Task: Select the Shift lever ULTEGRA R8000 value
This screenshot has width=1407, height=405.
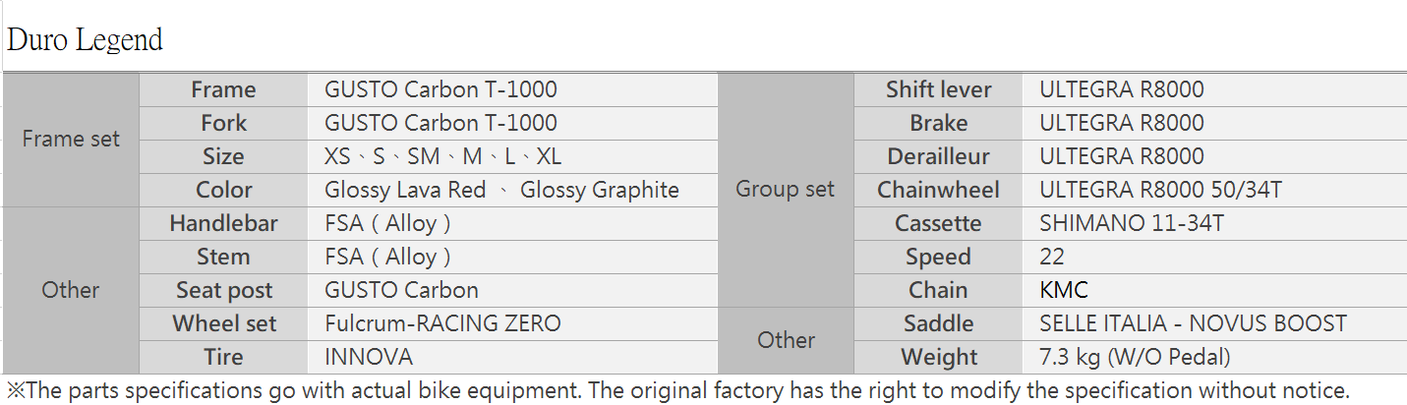Action: [x=1121, y=89]
